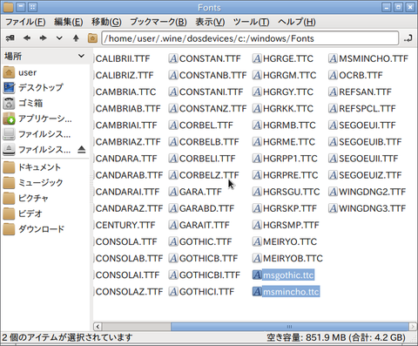Click window menu icon in title bar
The height and width of the screenshot is (346, 418).
point(8,7)
